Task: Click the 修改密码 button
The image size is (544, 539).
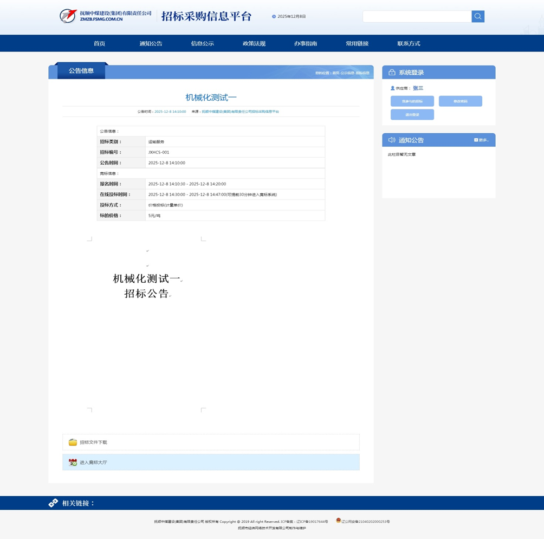Action: [461, 101]
